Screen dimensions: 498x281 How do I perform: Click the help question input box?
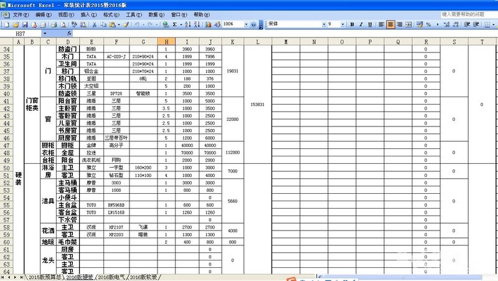click(469, 14)
